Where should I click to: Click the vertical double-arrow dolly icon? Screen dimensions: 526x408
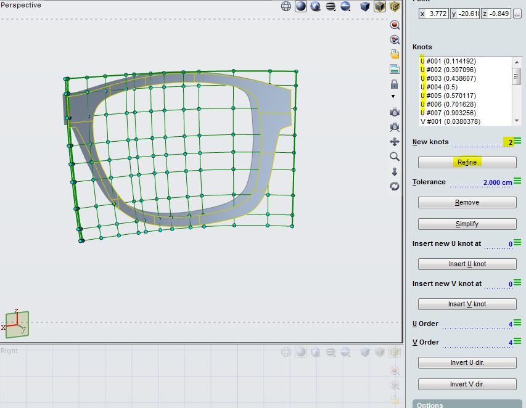click(x=395, y=172)
